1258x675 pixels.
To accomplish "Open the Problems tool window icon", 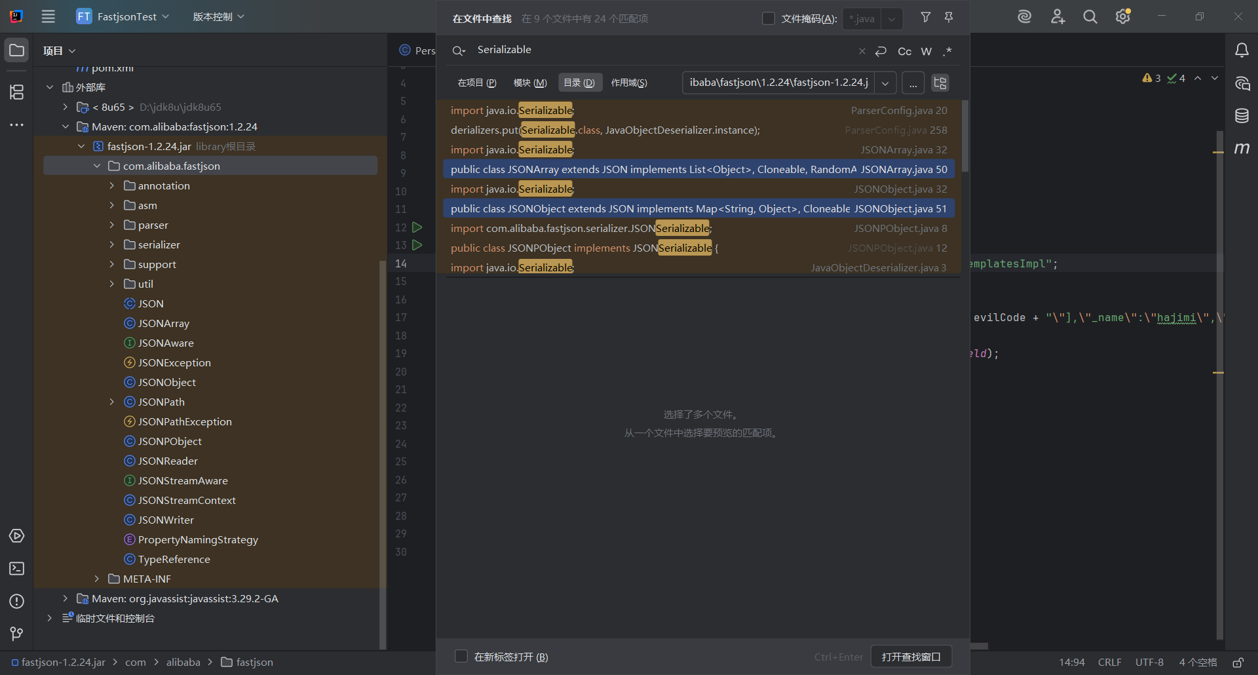I will (x=17, y=601).
